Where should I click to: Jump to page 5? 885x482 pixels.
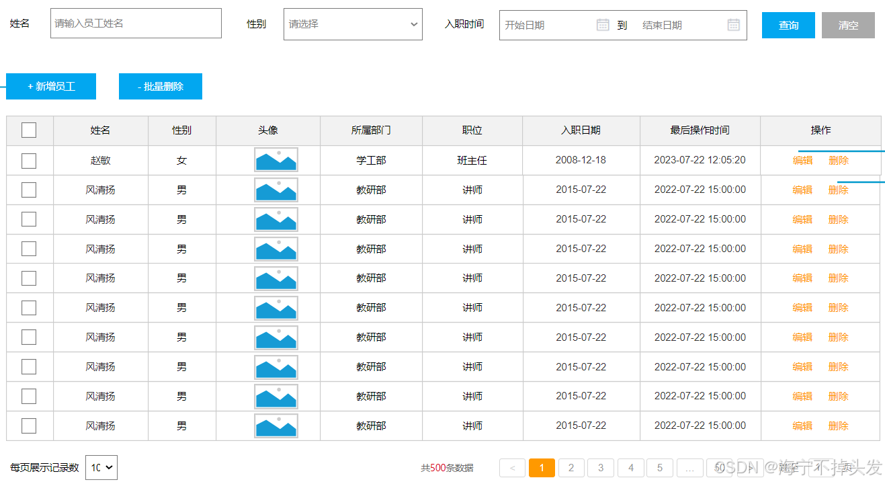pos(660,468)
